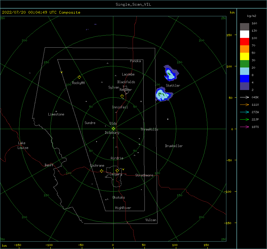Click the asterisk marker above Limestone
The image size is (267, 249).
click(56, 112)
